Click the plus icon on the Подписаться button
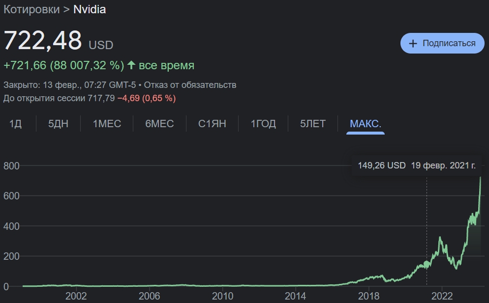This screenshot has height=303, width=489. (x=413, y=43)
